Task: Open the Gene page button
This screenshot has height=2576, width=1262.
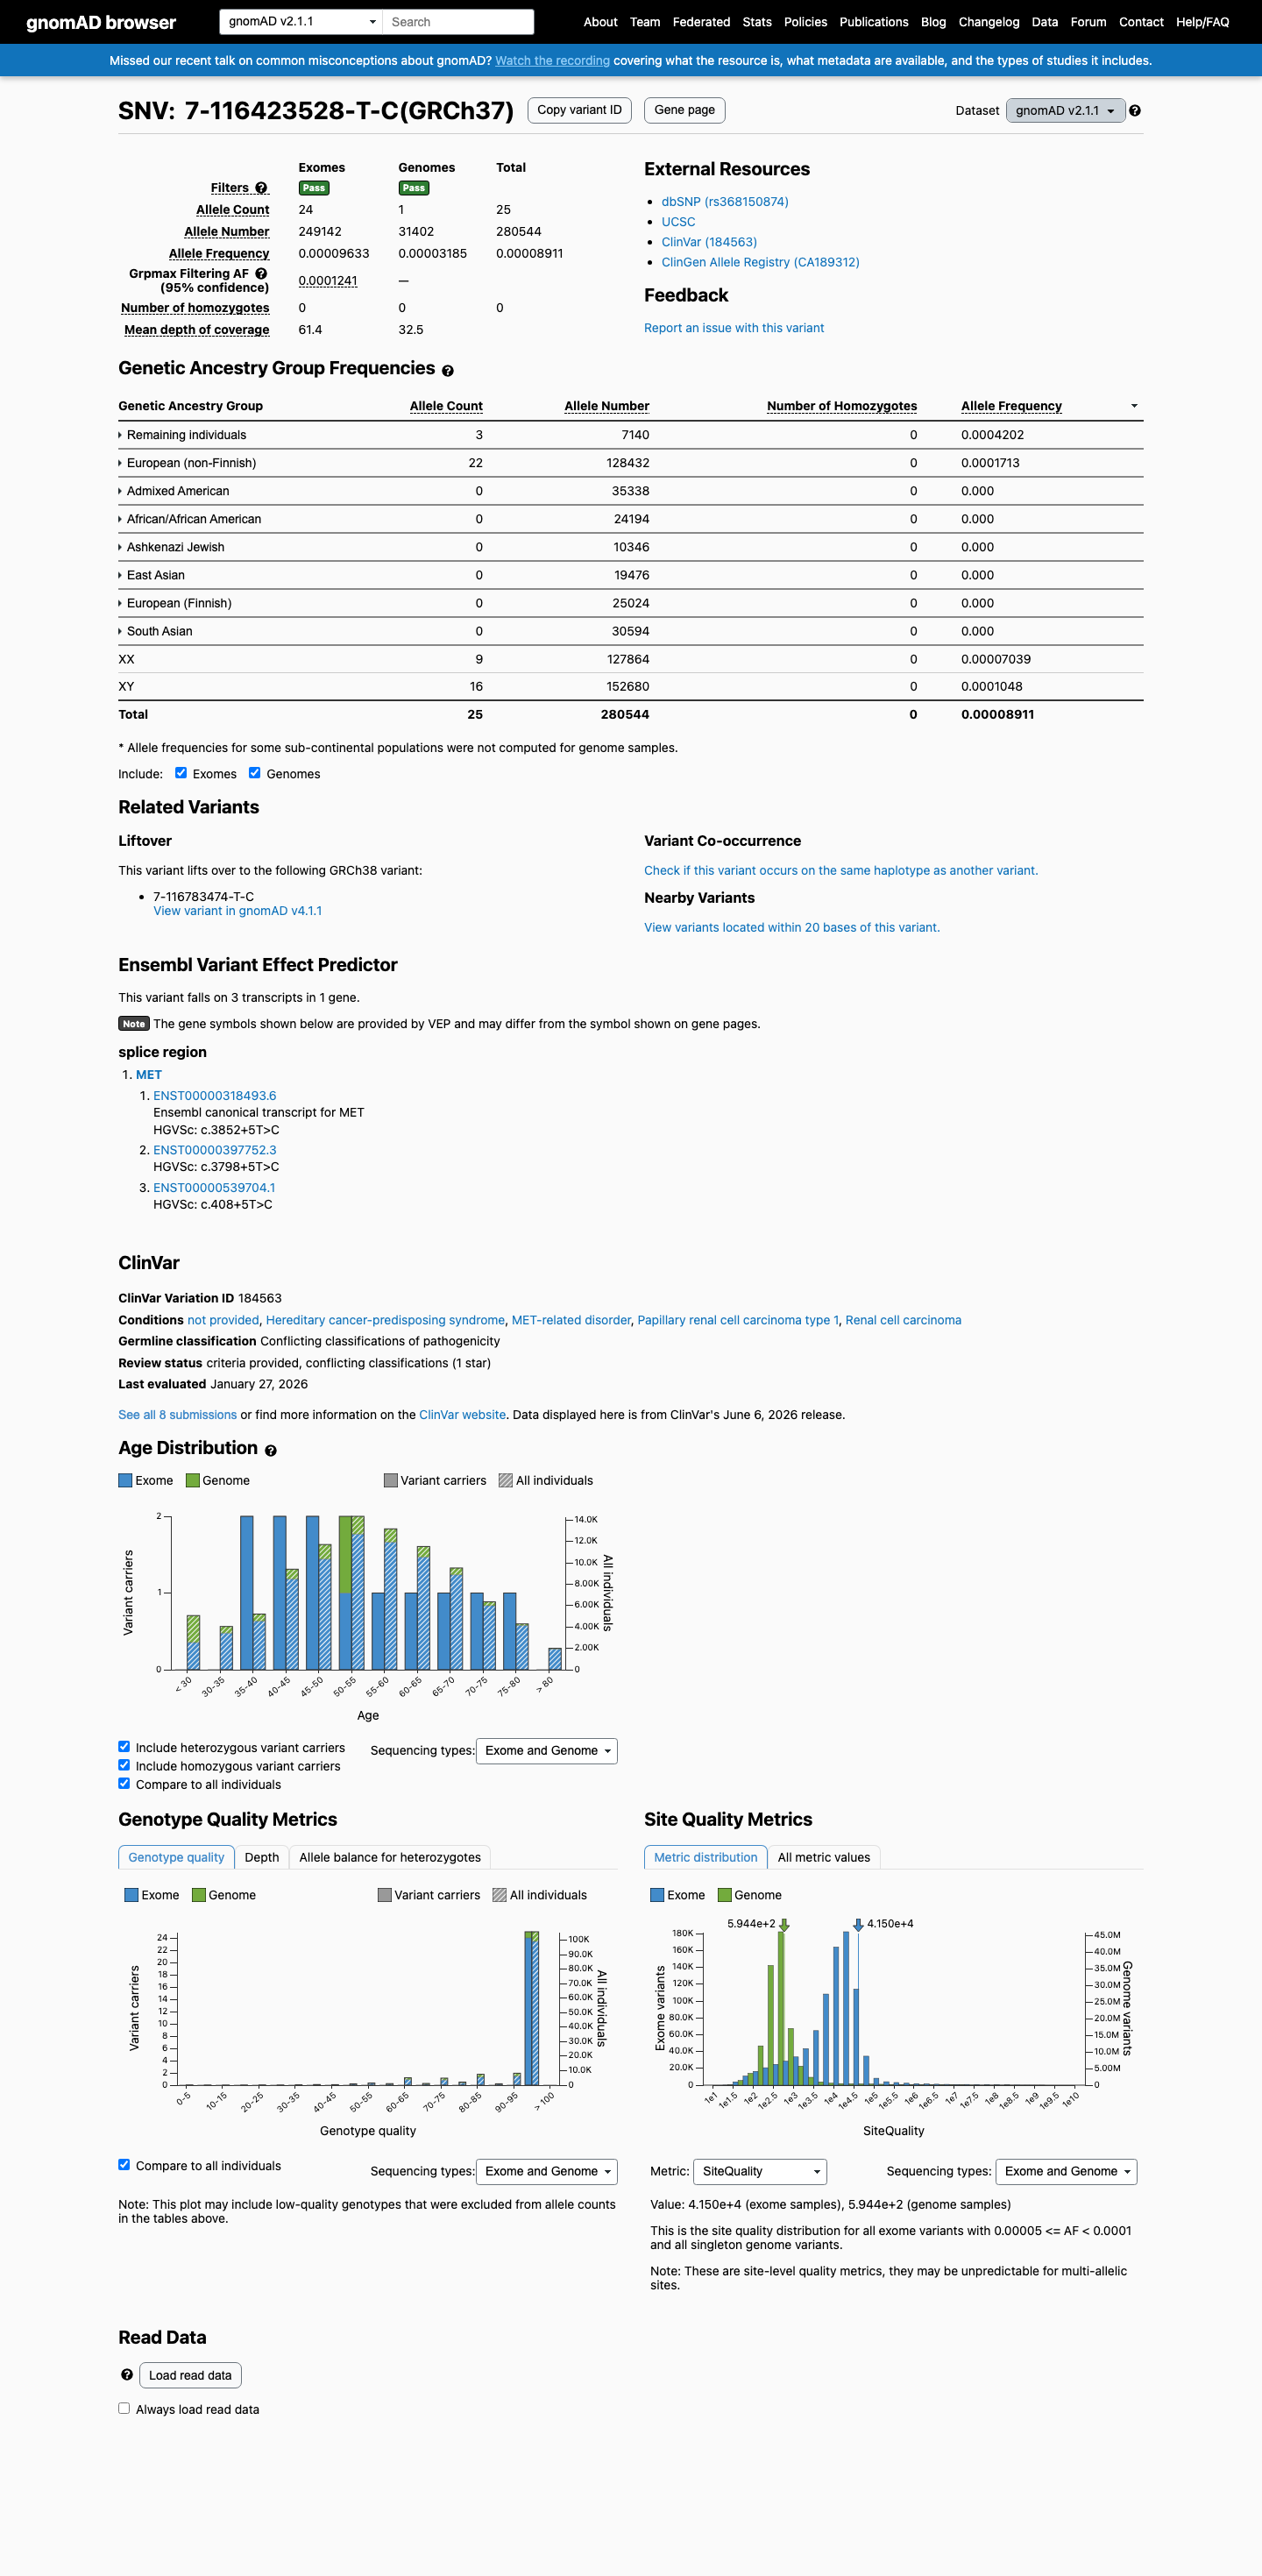Action: pos(685,110)
